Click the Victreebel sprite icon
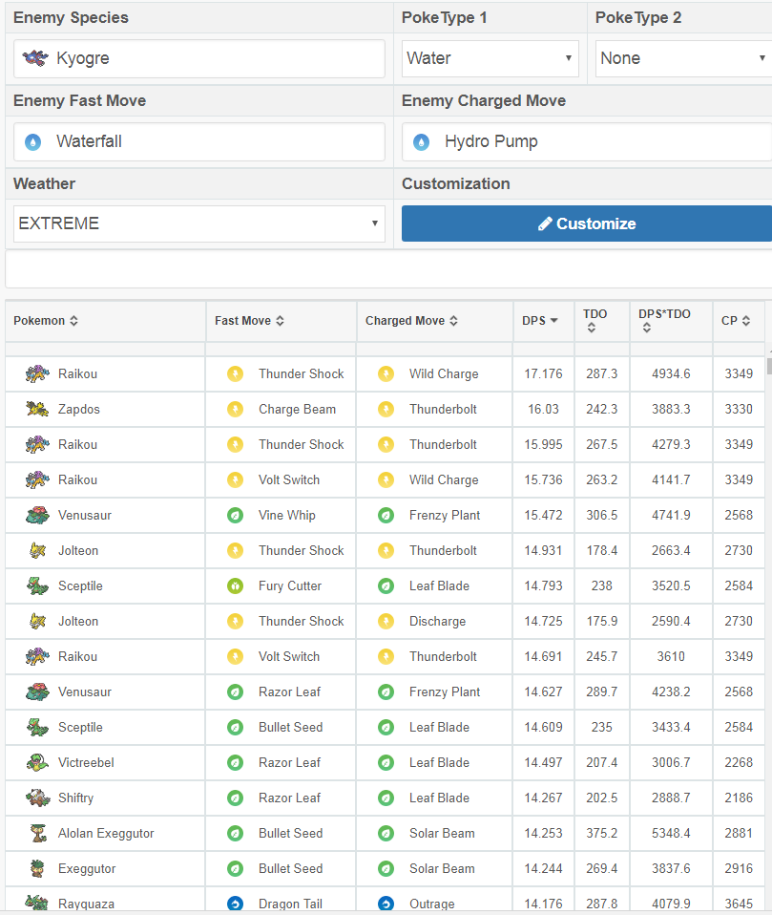 [x=37, y=762]
